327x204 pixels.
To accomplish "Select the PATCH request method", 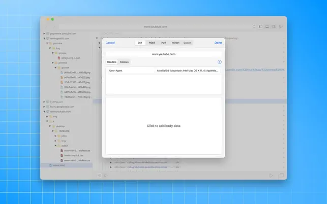I will pyautogui.click(x=175, y=43).
